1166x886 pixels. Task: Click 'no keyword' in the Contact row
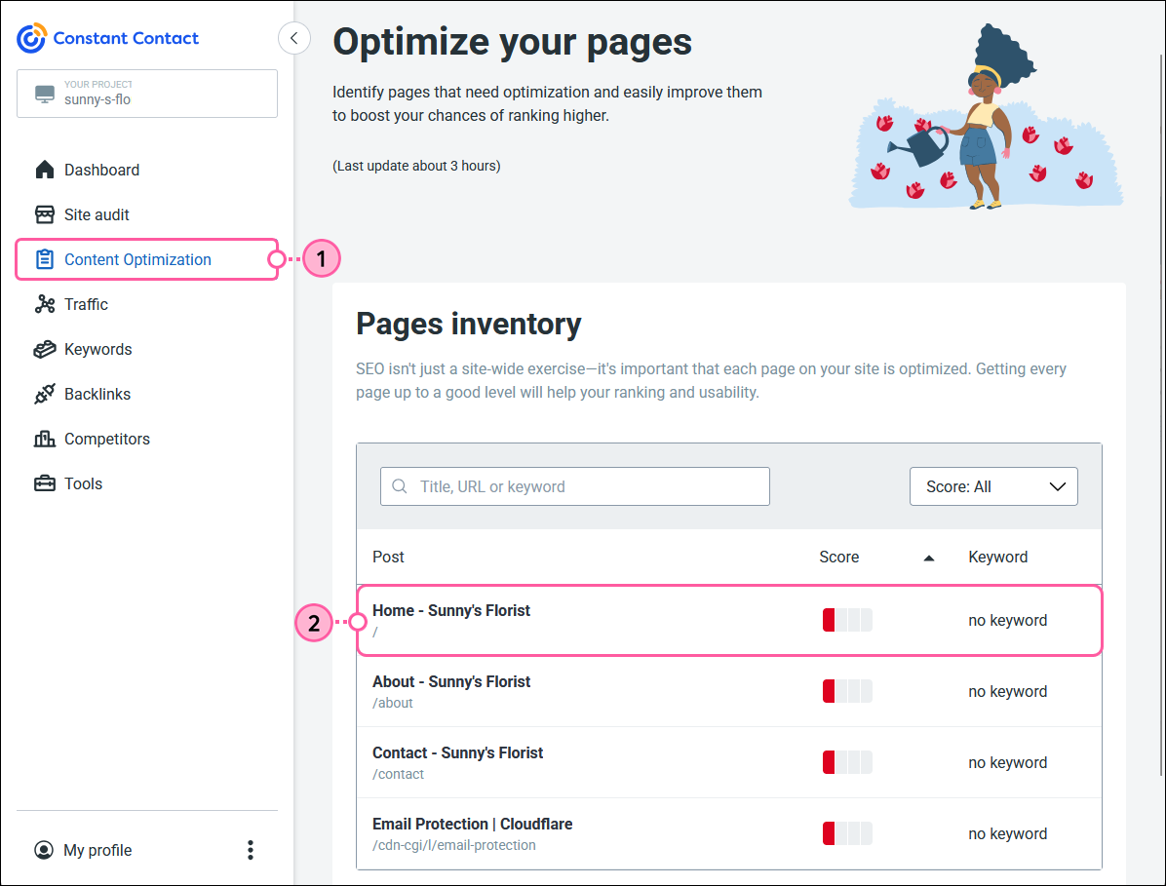pos(1008,762)
